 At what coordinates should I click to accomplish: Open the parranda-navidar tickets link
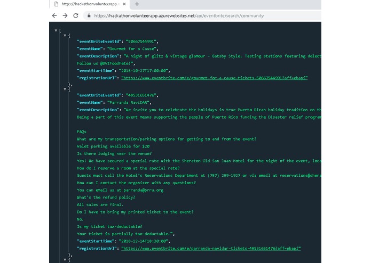(211, 249)
